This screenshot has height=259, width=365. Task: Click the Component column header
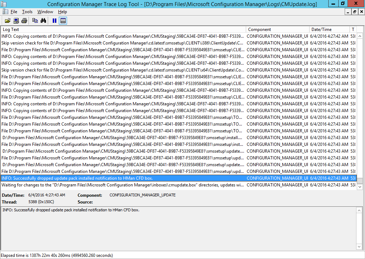(278, 30)
